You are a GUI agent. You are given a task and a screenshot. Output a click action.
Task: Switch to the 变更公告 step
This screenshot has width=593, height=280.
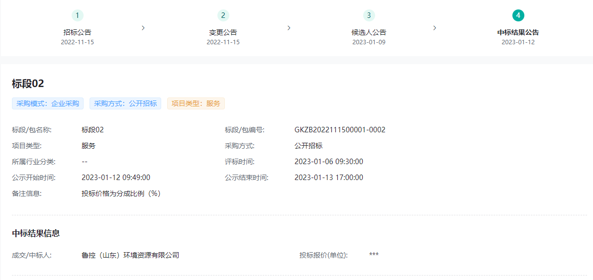click(223, 32)
